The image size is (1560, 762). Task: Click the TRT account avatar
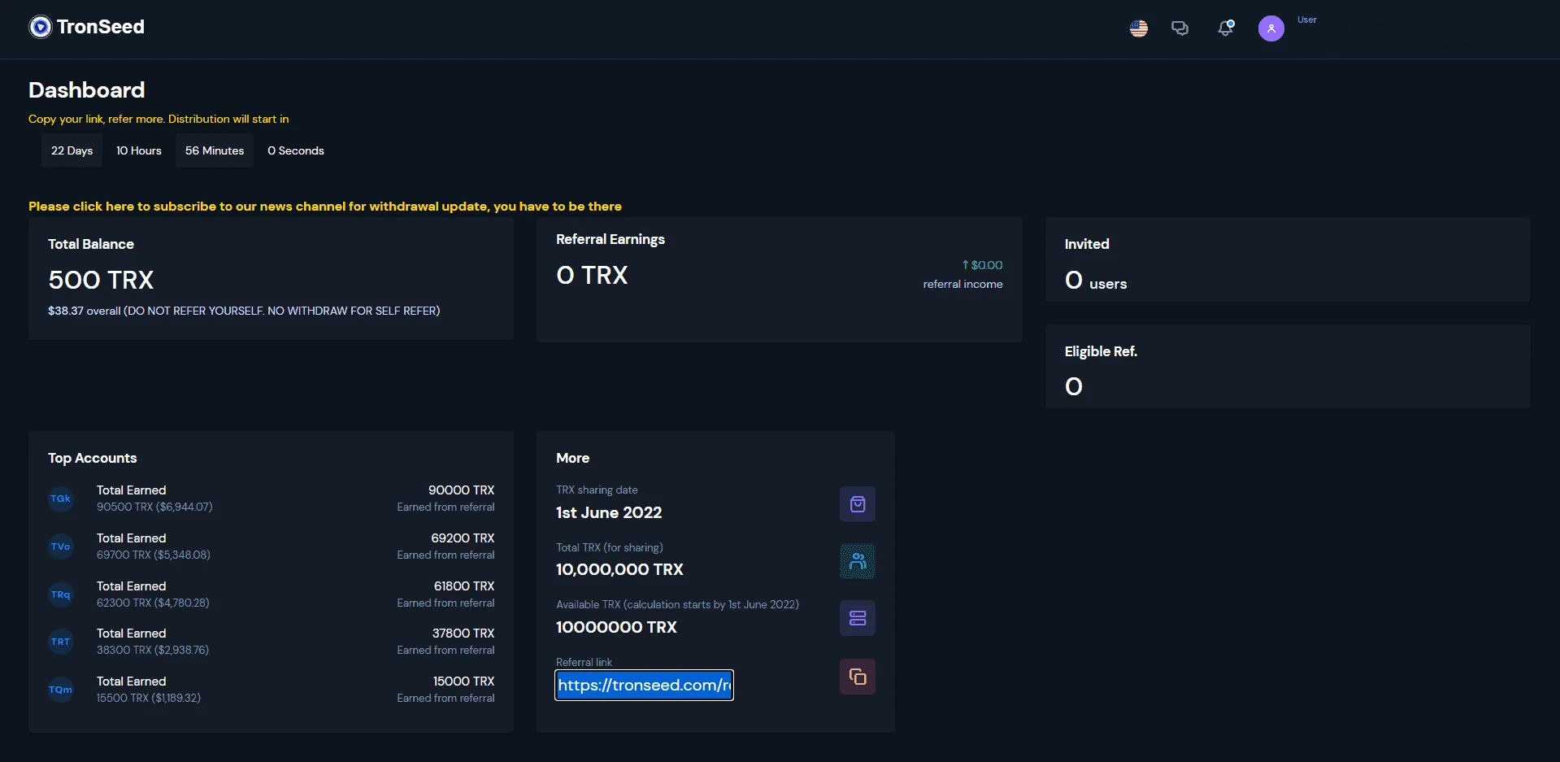tap(61, 642)
